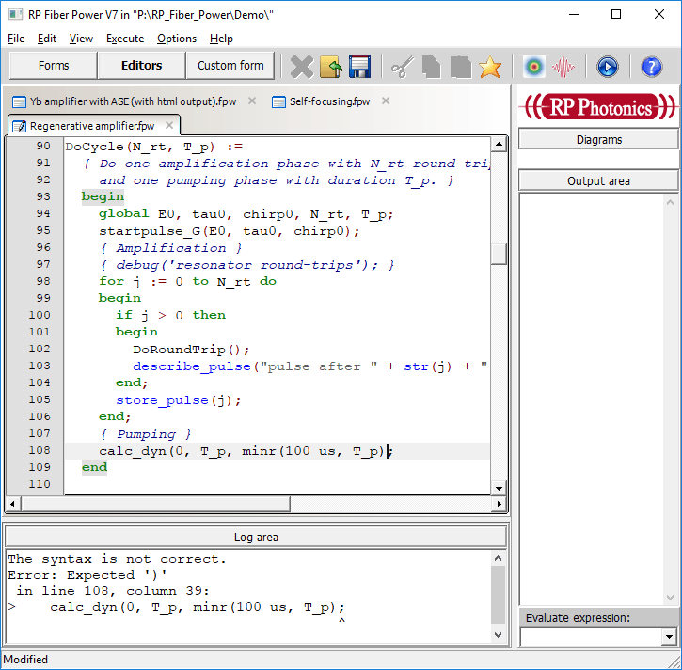Close the Regenerative amplifier.fpw tab

pyautogui.click(x=169, y=125)
